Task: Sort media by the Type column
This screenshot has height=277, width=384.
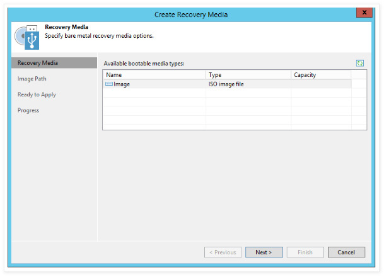Action: pos(248,75)
